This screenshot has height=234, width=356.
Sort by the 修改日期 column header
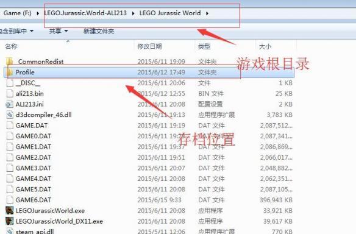[x=149, y=46]
